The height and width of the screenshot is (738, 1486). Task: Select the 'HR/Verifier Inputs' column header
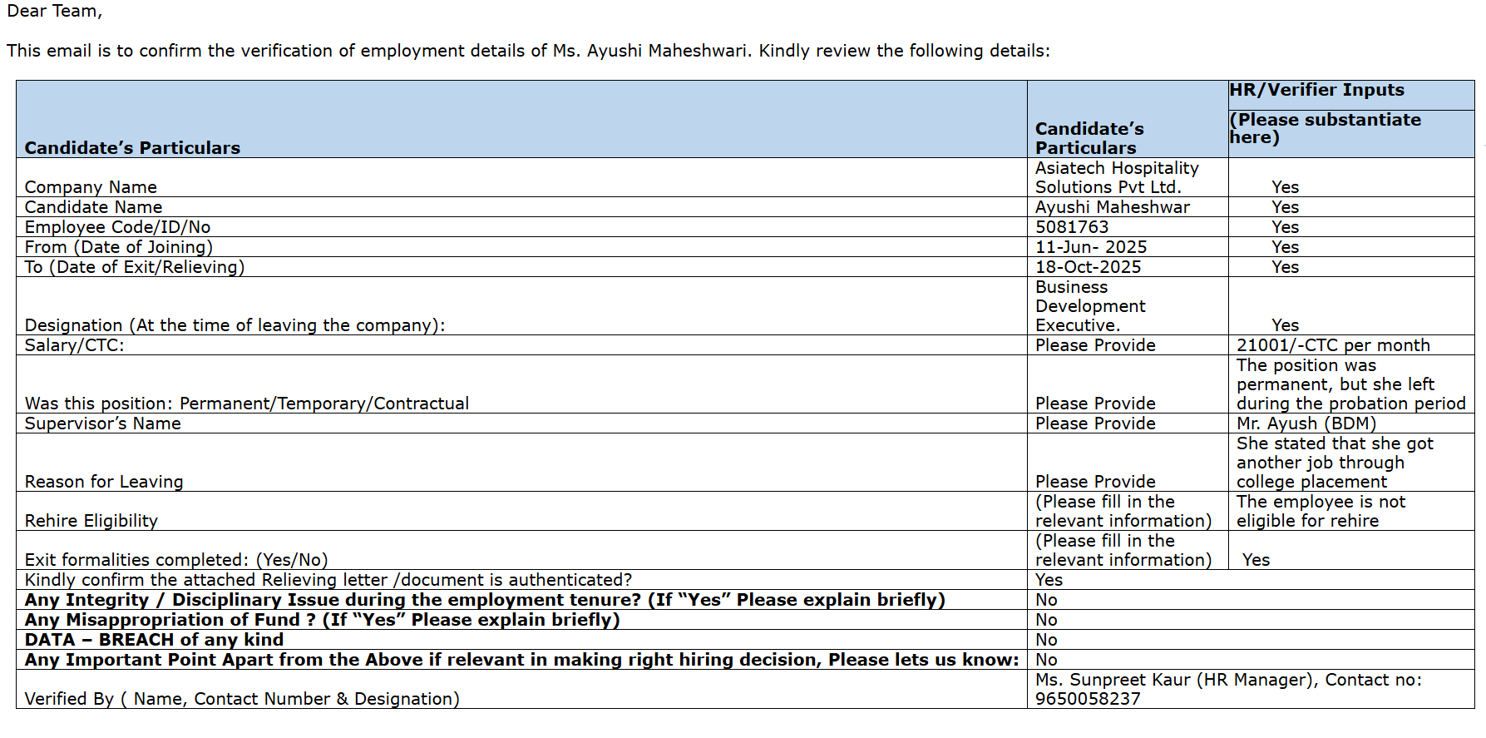coord(1316,90)
